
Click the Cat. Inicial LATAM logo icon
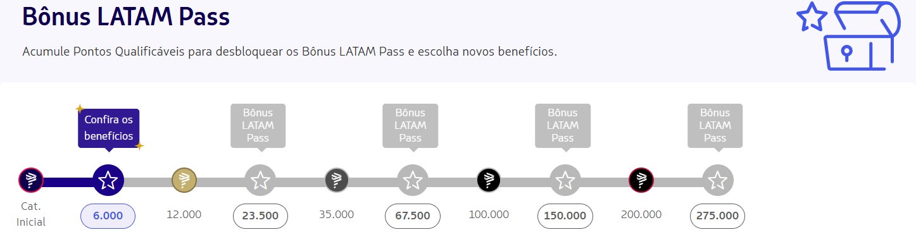point(31,181)
